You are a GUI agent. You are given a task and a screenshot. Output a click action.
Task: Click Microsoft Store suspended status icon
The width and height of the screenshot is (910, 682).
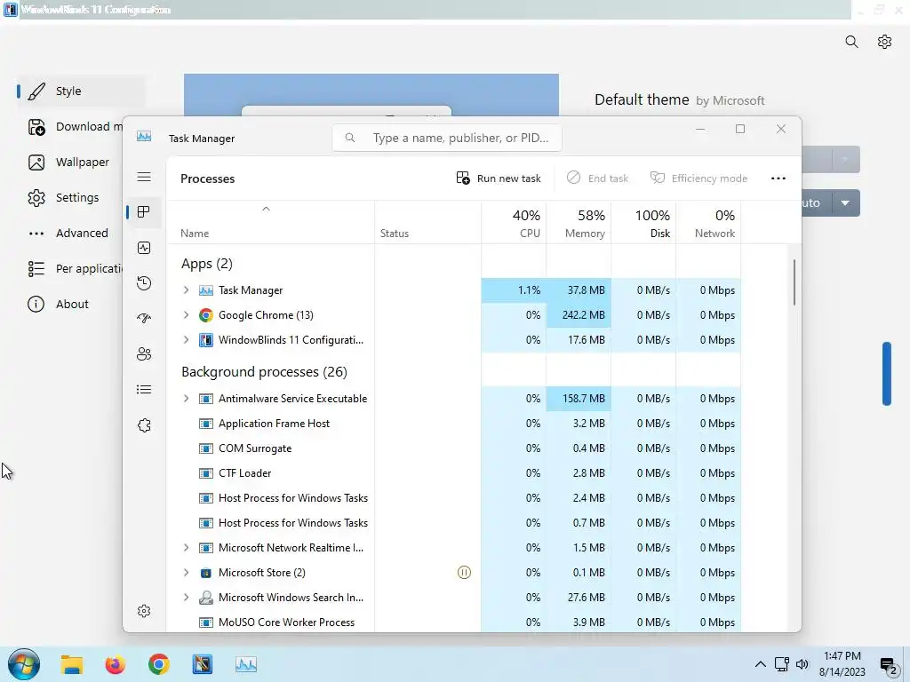click(464, 573)
